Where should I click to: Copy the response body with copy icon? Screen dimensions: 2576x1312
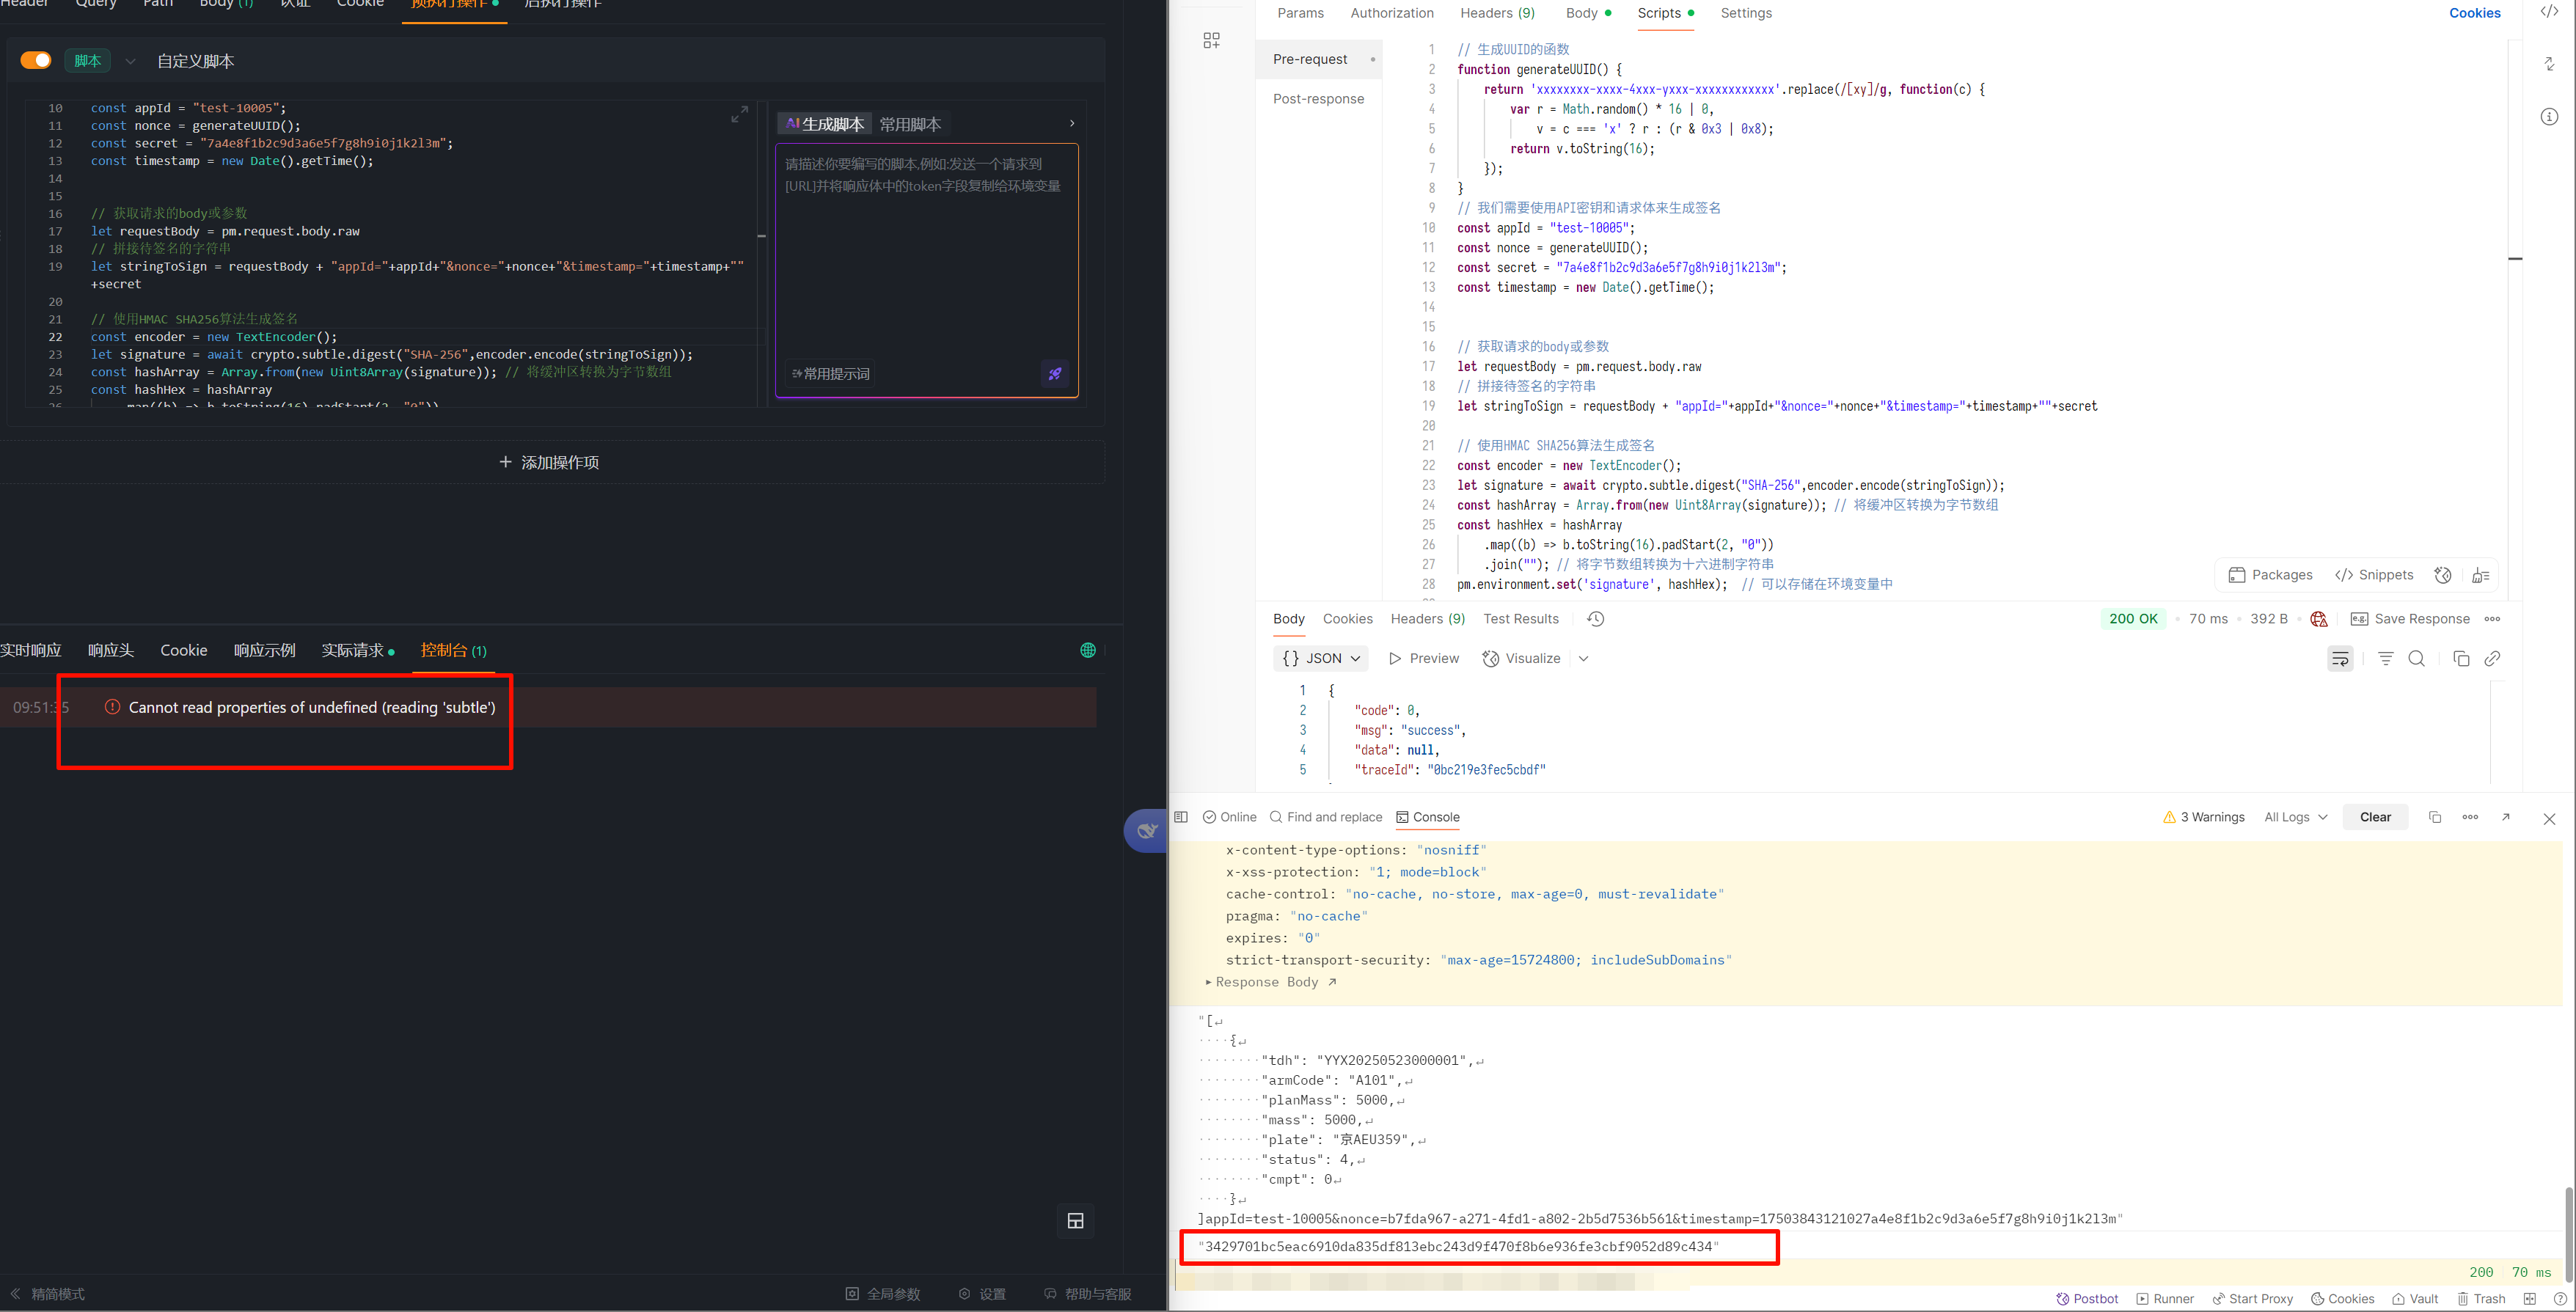click(2461, 658)
